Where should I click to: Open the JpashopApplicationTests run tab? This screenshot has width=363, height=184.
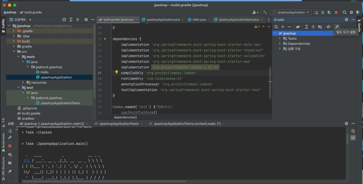[119, 124]
